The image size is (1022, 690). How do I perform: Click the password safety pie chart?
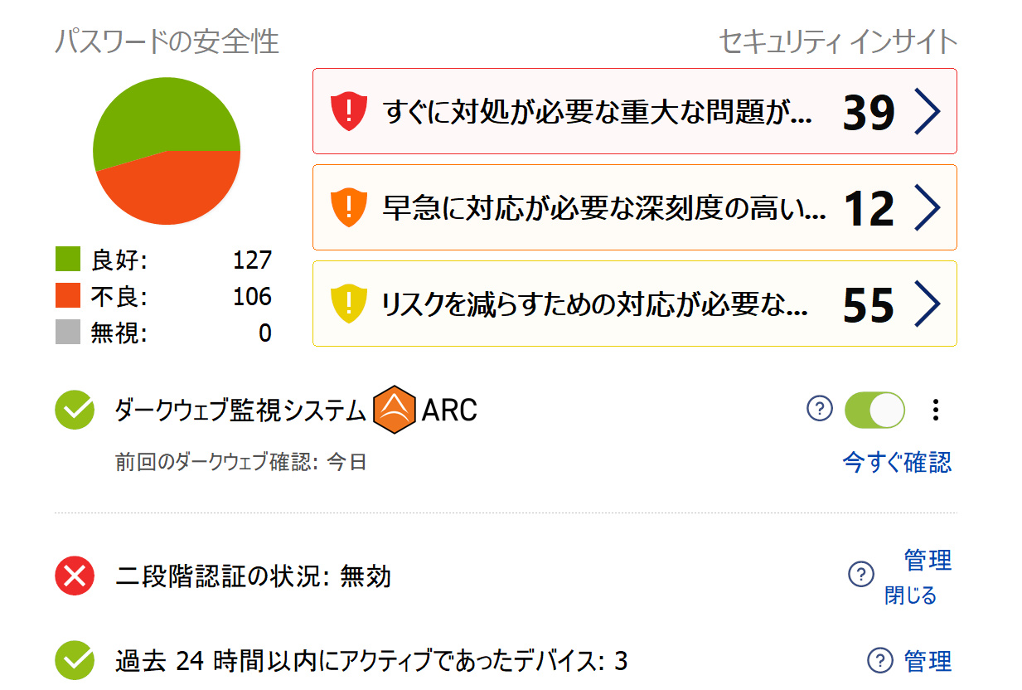[167, 151]
